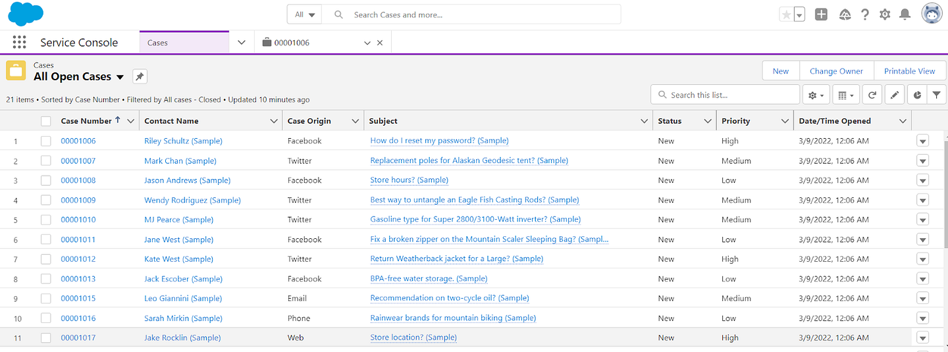The width and height of the screenshot is (948, 352).
Task: Show the charts panel icon
Action: pos(918,95)
